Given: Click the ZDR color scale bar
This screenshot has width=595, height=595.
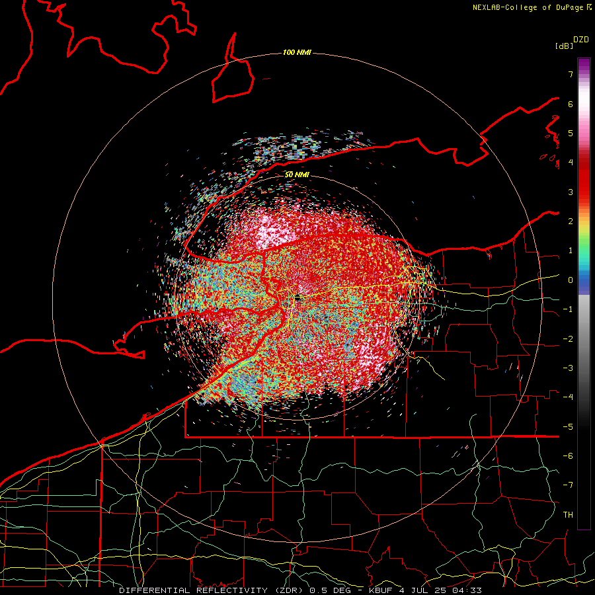Looking at the screenshot, I should click(584, 294).
